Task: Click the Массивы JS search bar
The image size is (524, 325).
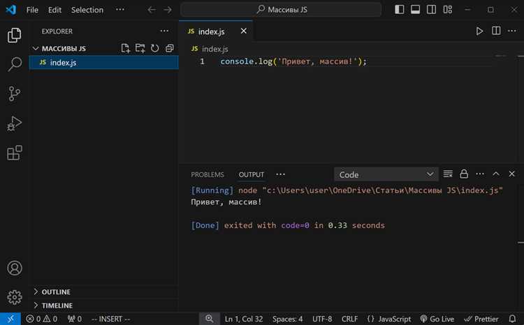Action: [281, 10]
